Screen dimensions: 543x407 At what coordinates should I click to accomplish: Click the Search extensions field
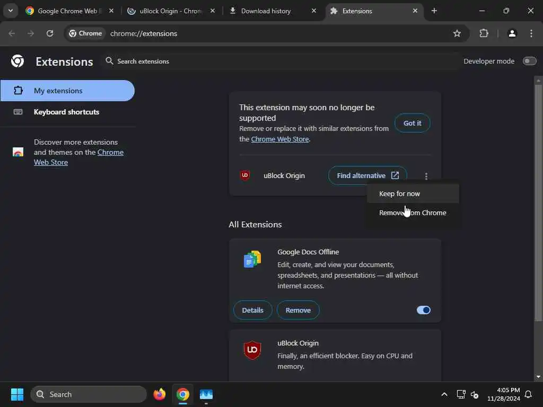281,61
